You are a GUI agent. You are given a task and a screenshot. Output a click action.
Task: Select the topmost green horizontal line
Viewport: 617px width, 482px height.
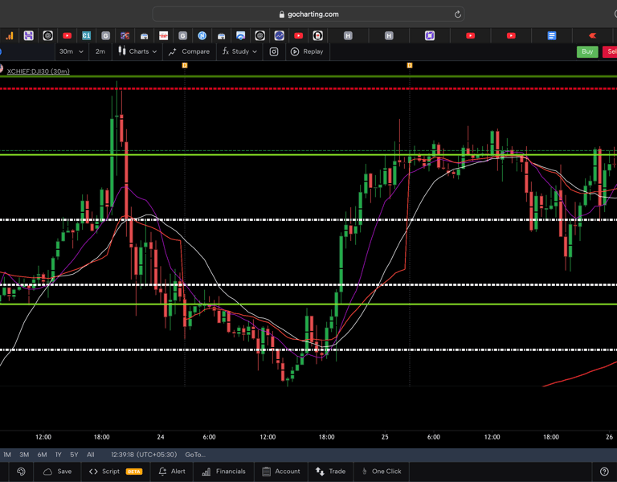tap(308, 76)
